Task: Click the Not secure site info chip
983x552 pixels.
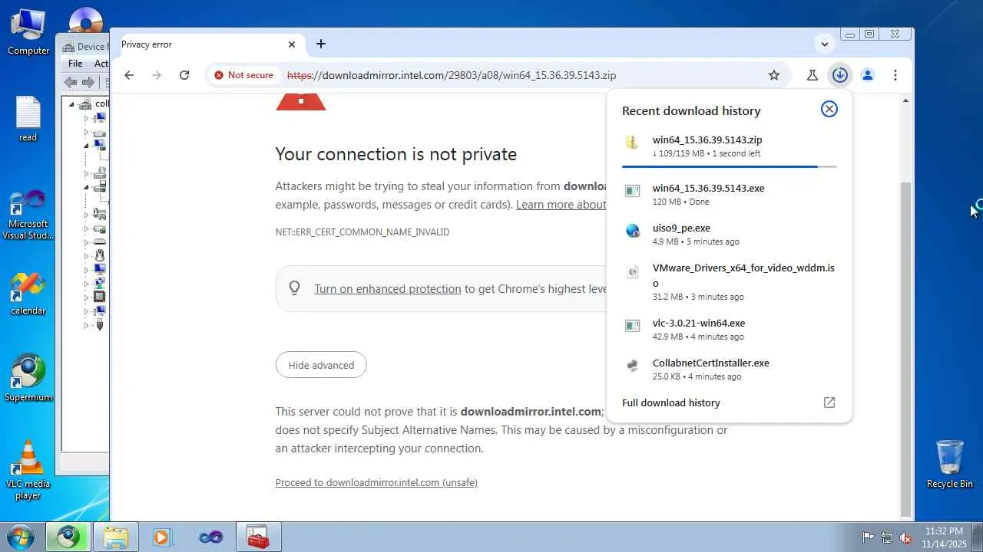Action: coord(243,75)
